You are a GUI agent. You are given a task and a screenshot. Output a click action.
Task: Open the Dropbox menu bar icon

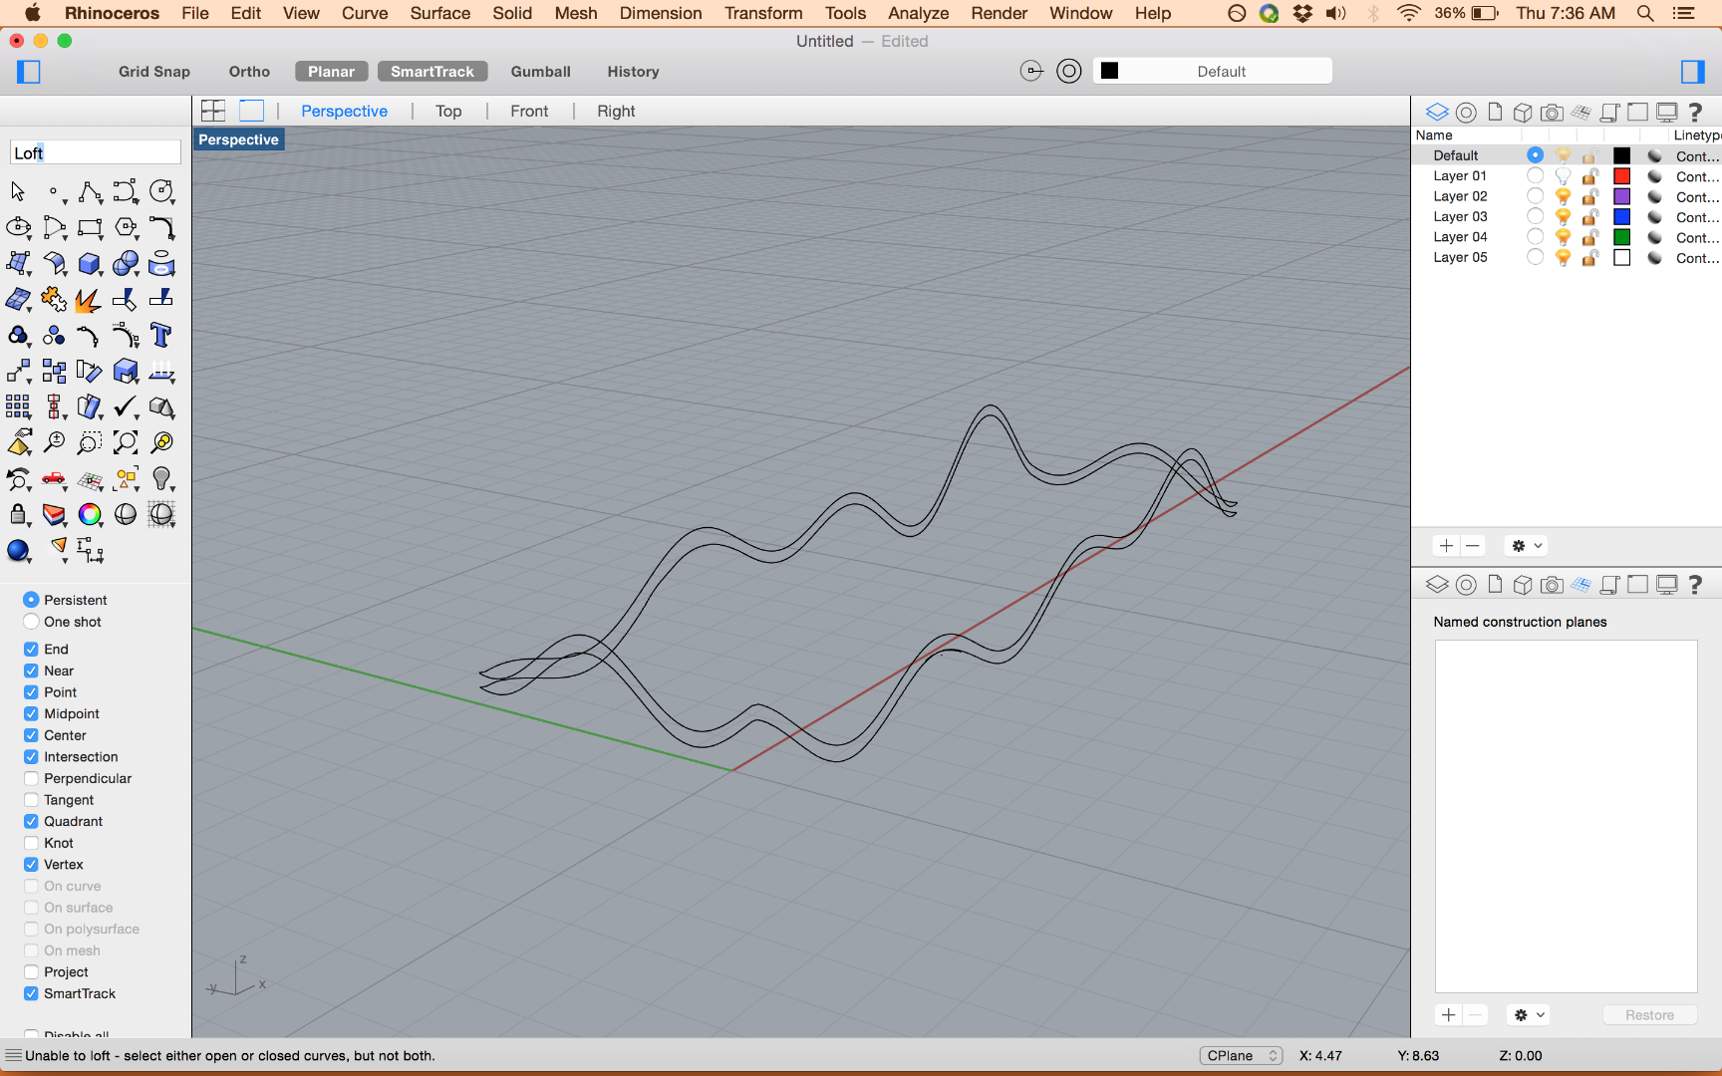pos(1302,13)
